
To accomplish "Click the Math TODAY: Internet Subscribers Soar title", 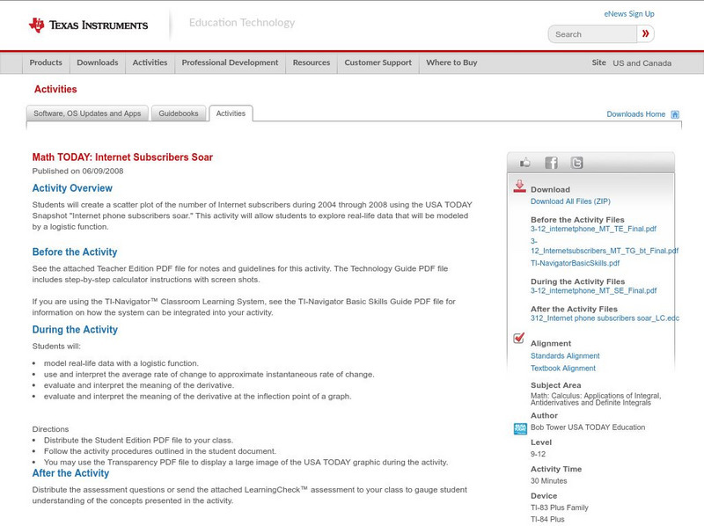I will click(122, 157).
